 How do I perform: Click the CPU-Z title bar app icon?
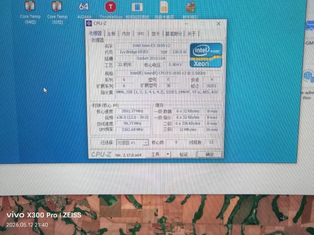pyautogui.click(x=89, y=23)
